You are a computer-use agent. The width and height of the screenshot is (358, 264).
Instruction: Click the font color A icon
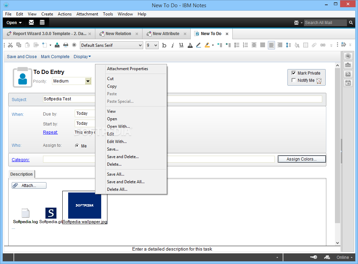pyautogui.click(x=190, y=45)
